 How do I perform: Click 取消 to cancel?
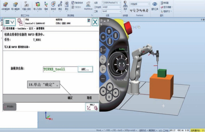click(89, 98)
